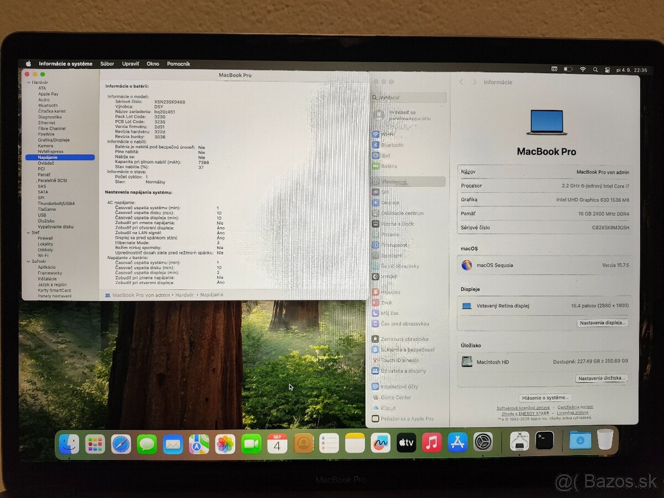Go forward with Settings toolbar arrow

click(474, 82)
